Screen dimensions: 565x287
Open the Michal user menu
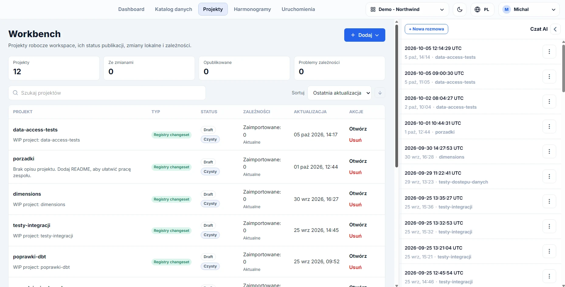[x=529, y=9]
